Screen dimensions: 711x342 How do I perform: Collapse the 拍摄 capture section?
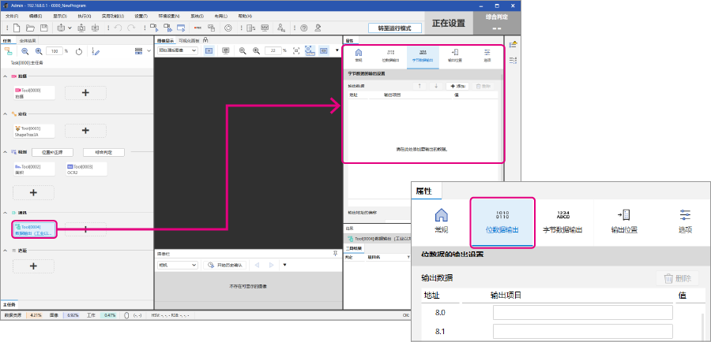[6, 76]
